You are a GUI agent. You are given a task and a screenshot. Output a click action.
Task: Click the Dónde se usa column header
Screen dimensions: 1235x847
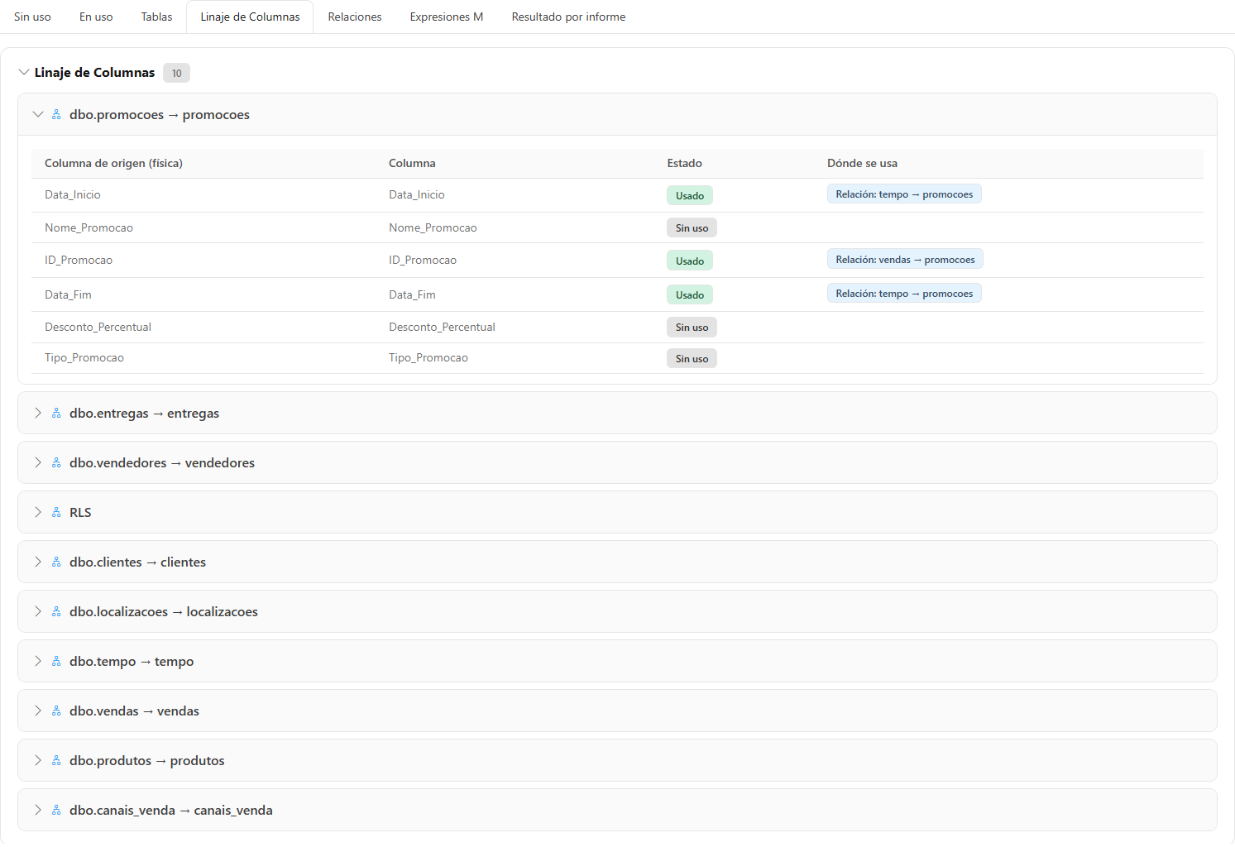(x=862, y=164)
